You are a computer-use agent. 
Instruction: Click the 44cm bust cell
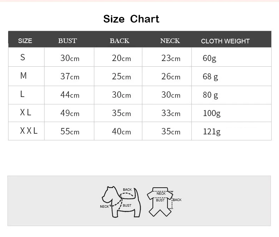pos(70,95)
